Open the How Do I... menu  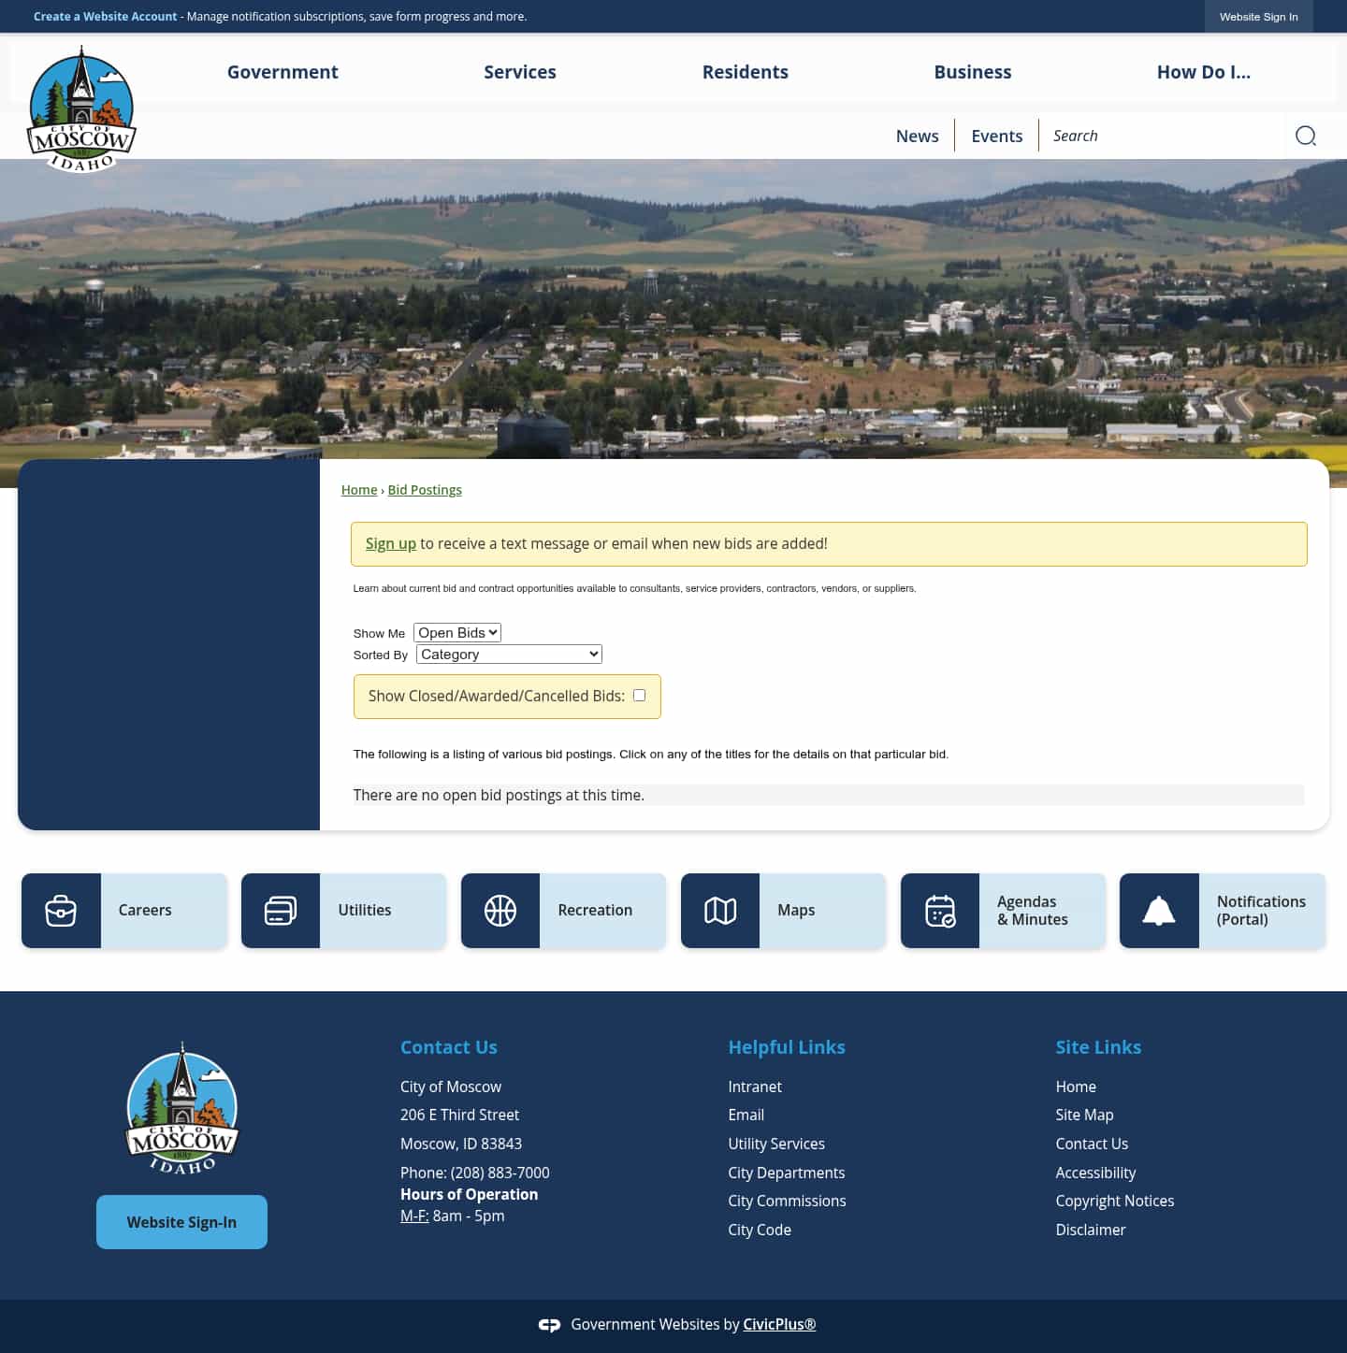[1204, 72]
